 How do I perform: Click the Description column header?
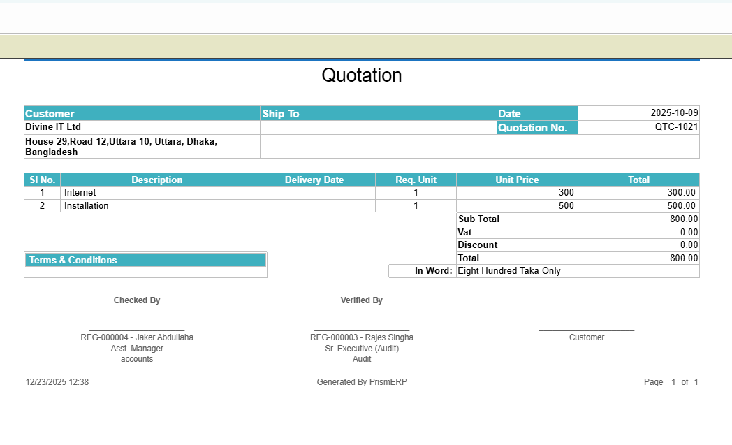(x=156, y=180)
